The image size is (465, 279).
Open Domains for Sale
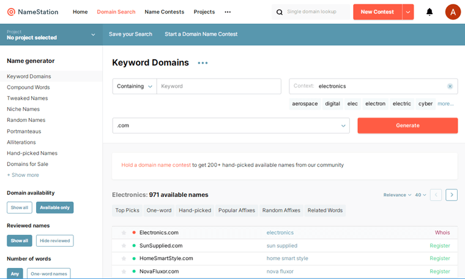click(x=28, y=164)
